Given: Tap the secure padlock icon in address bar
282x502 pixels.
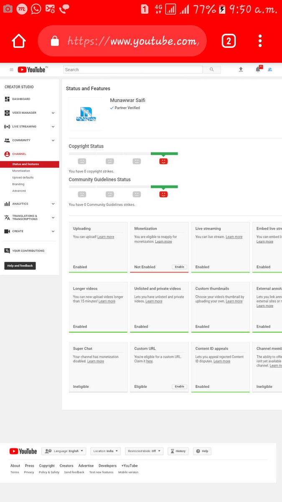Looking at the screenshot, I should coord(55,41).
